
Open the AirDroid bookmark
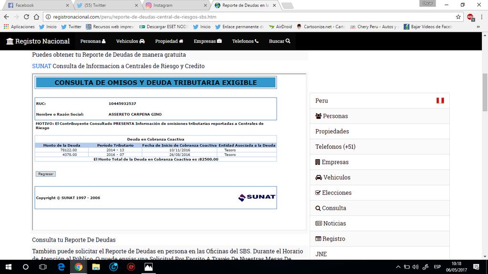(280, 27)
